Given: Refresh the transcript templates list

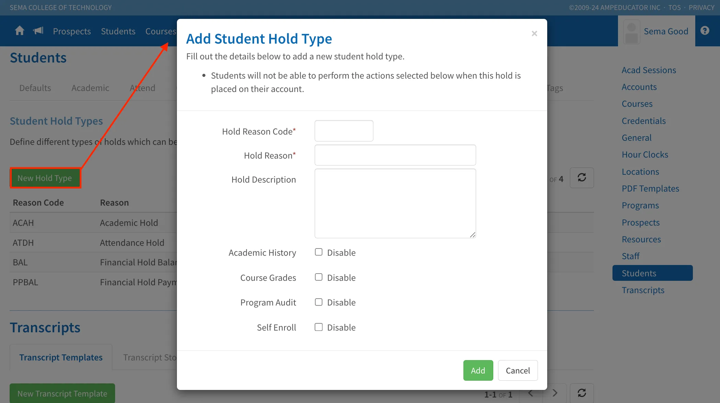Looking at the screenshot, I should pyautogui.click(x=582, y=393).
